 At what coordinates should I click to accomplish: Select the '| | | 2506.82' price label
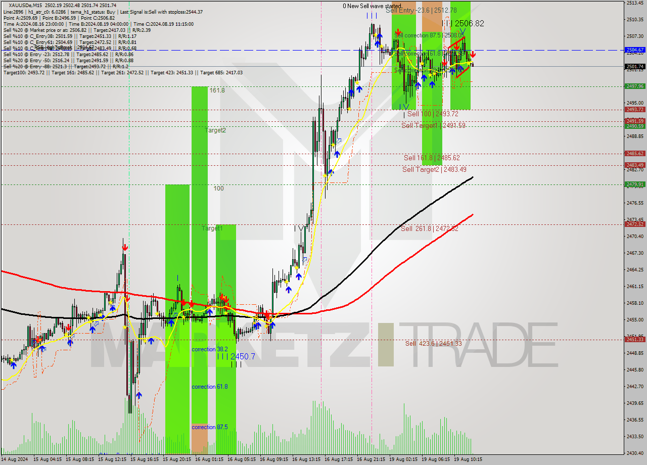(x=463, y=23)
